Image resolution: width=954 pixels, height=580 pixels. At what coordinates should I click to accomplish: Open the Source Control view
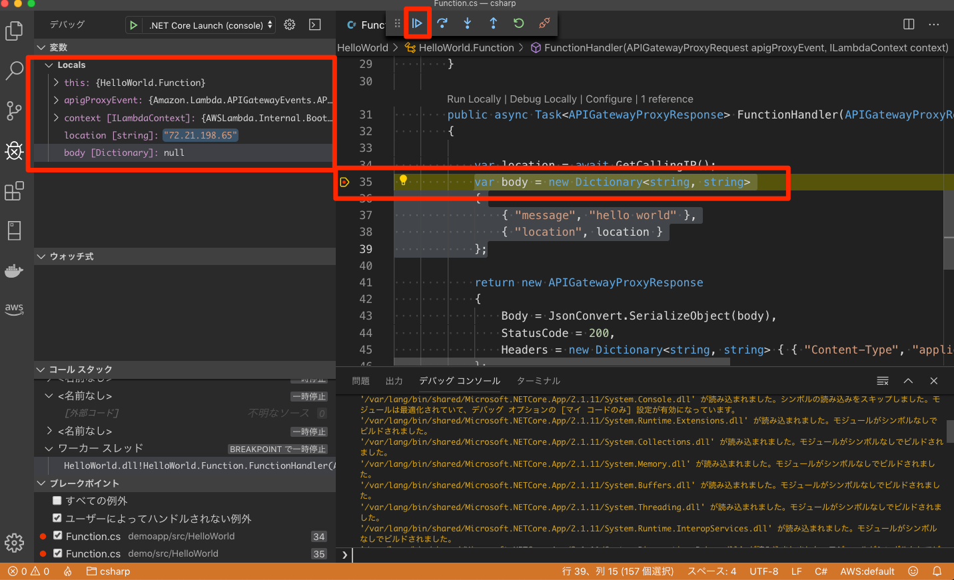click(14, 111)
